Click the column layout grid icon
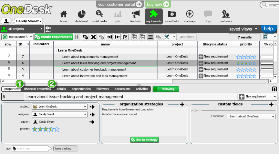 (266, 37)
